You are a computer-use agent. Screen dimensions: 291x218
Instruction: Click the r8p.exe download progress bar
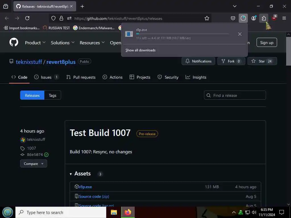coord(182,34)
